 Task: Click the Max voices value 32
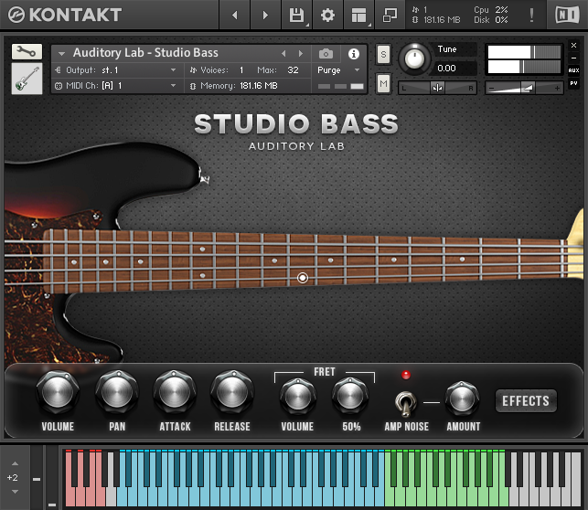coord(293,70)
